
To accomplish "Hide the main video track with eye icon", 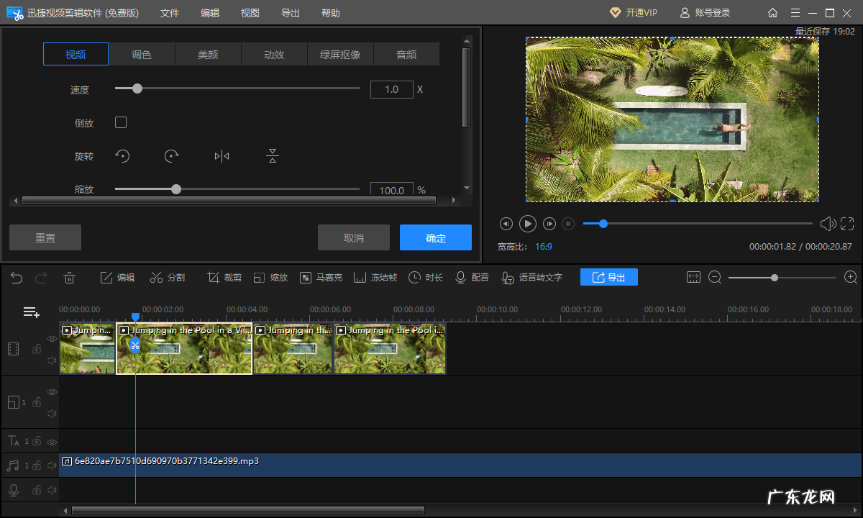I will 52,338.
